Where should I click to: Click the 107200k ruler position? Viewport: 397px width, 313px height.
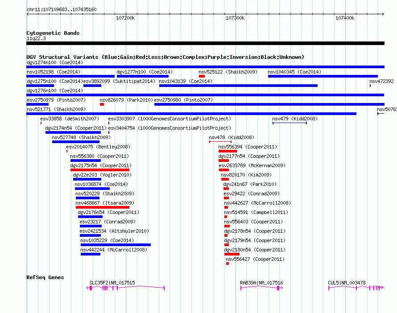pyautogui.click(x=125, y=18)
